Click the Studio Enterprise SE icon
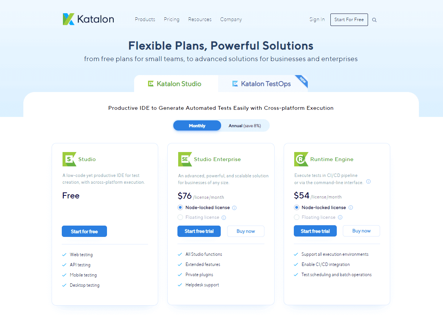The height and width of the screenshot is (315, 443). (185, 159)
